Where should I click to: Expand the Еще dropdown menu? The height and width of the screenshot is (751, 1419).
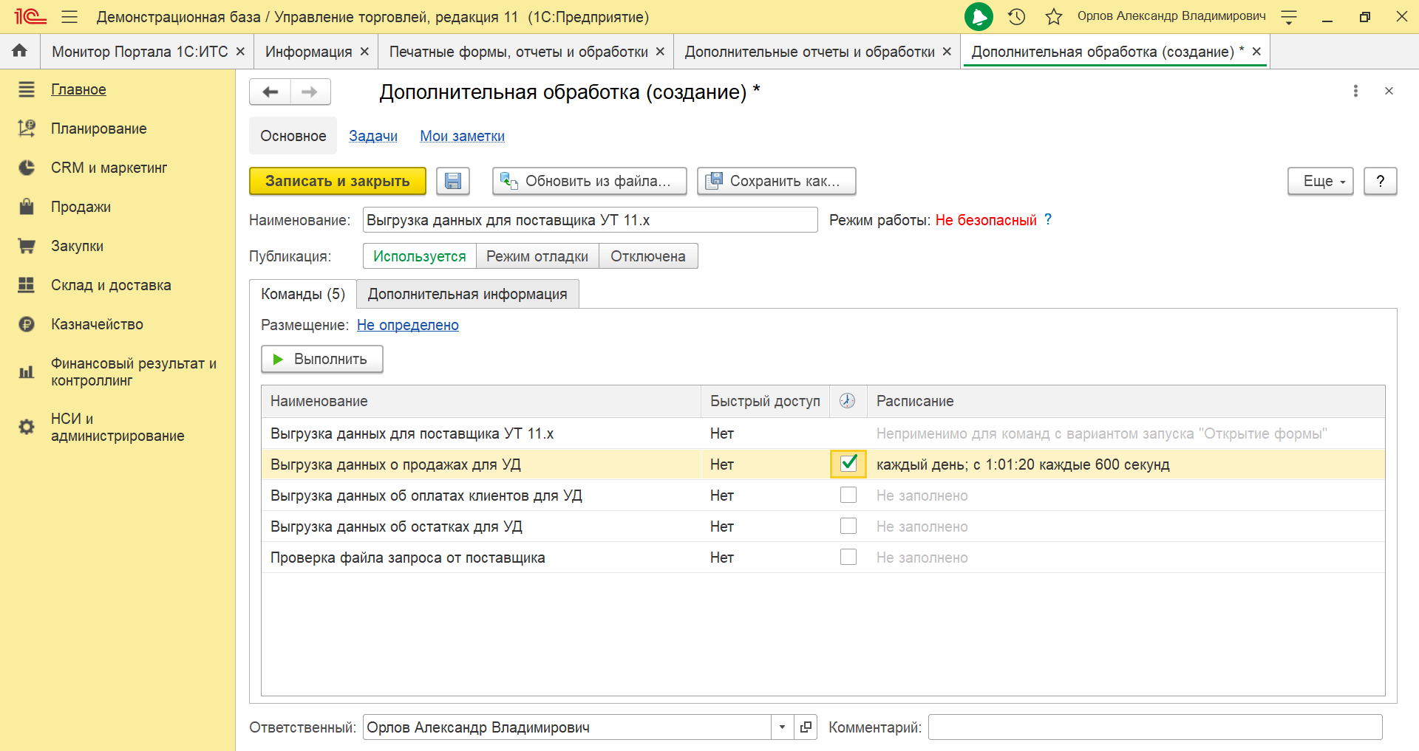point(1320,181)
